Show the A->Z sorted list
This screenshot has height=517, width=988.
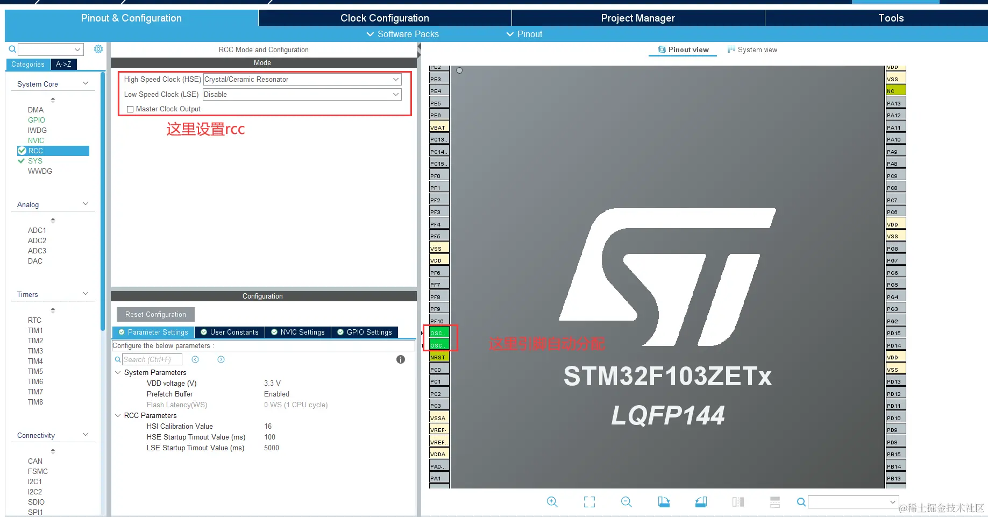pos(63,64)
